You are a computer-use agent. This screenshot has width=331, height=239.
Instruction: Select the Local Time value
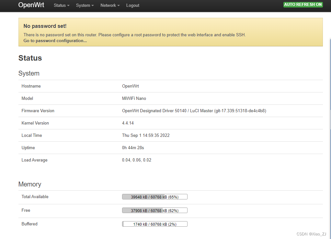pos(146,135)
